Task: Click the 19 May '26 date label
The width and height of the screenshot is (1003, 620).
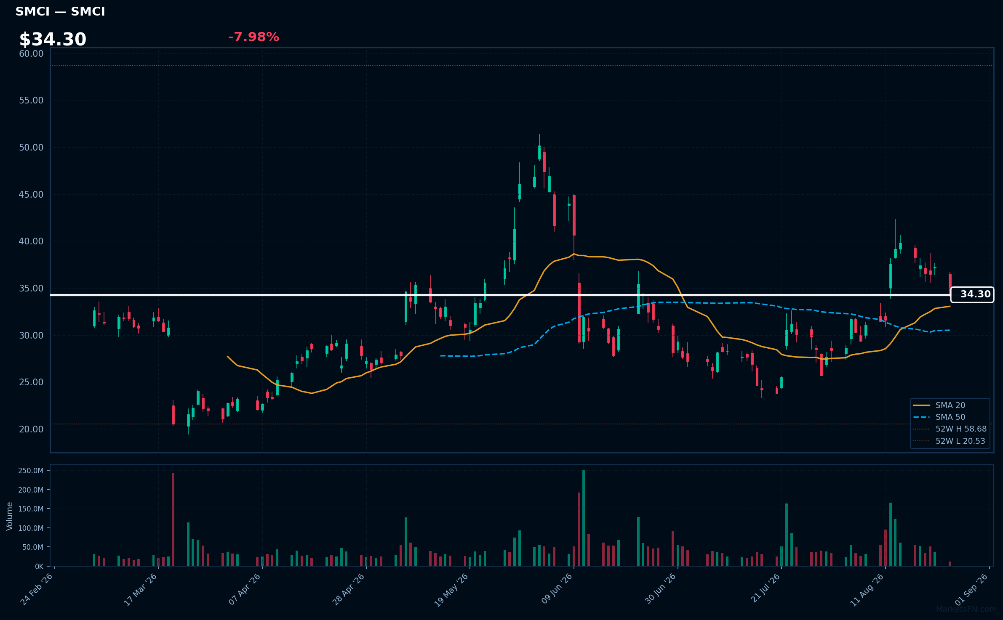Action: [x=451, y=590]
